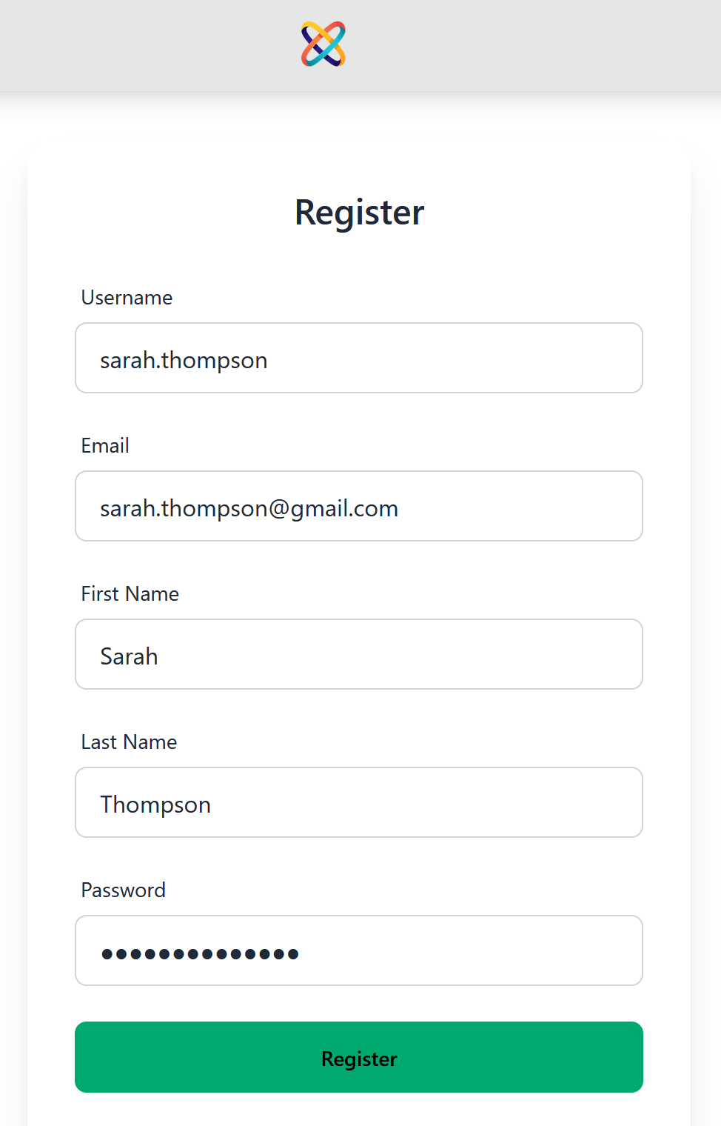Click the colorful logo icon in header
The width and height of the screenshot is (721, 1126).
[x=323, y=44]
